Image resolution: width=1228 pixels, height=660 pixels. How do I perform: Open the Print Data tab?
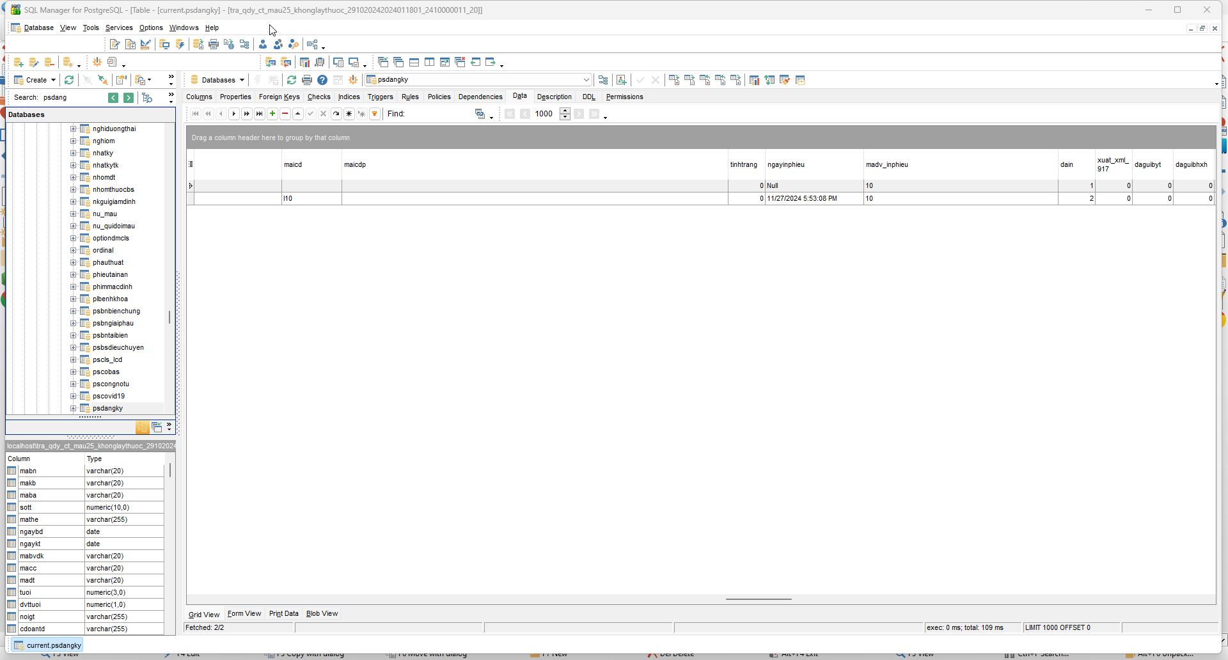click(x=284, y=614)
